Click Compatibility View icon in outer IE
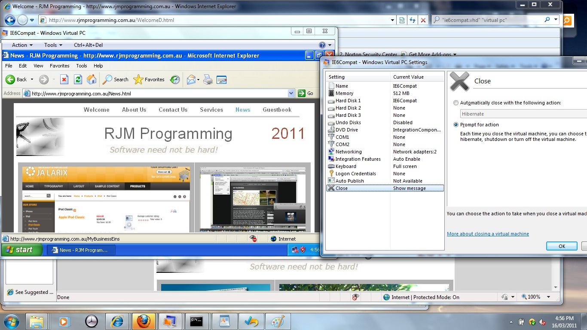 tap(402, 20)
